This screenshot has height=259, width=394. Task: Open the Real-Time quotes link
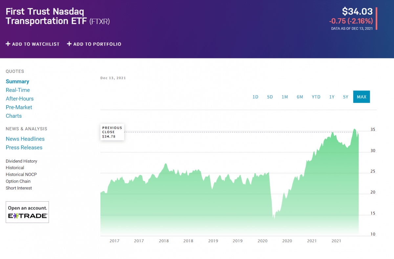click(18, 90)
